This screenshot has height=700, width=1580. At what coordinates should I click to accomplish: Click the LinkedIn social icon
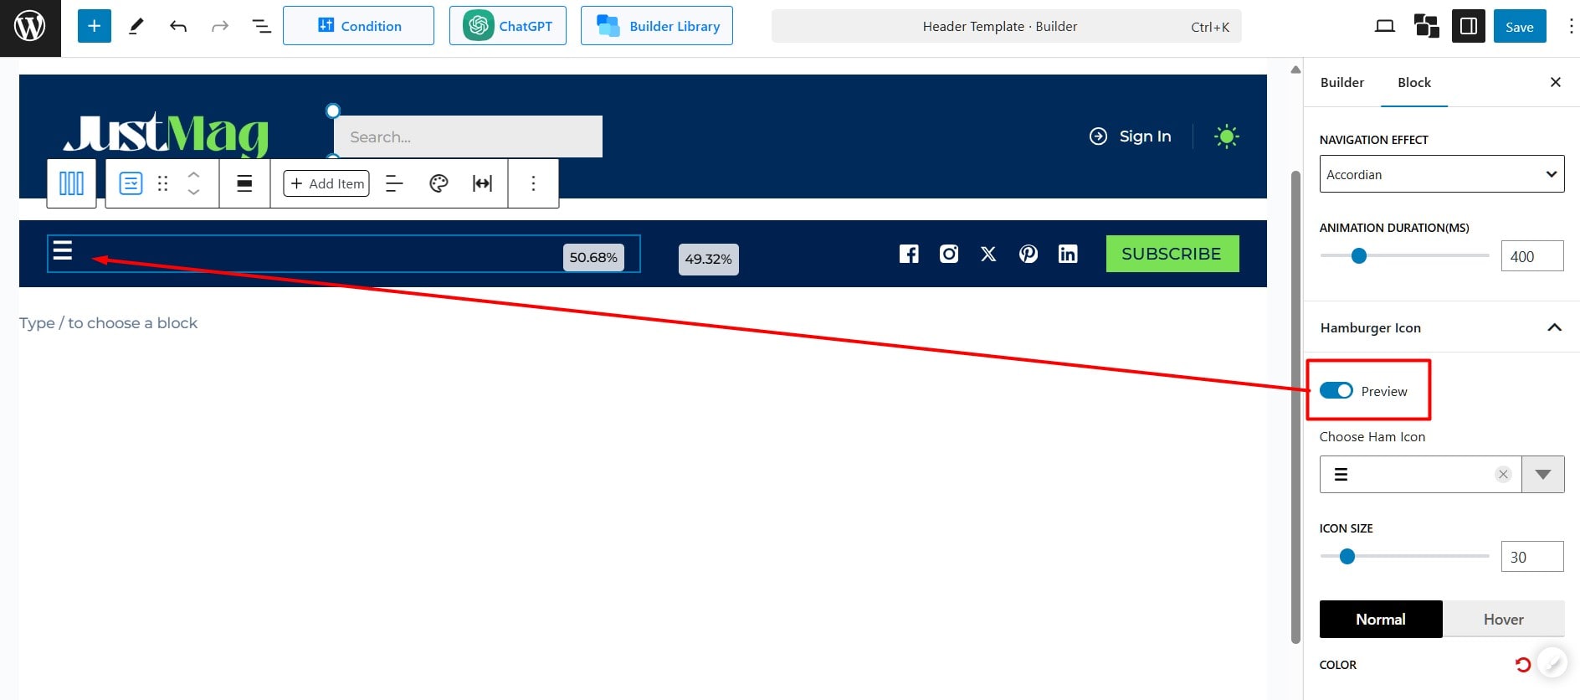(1068, 254)
